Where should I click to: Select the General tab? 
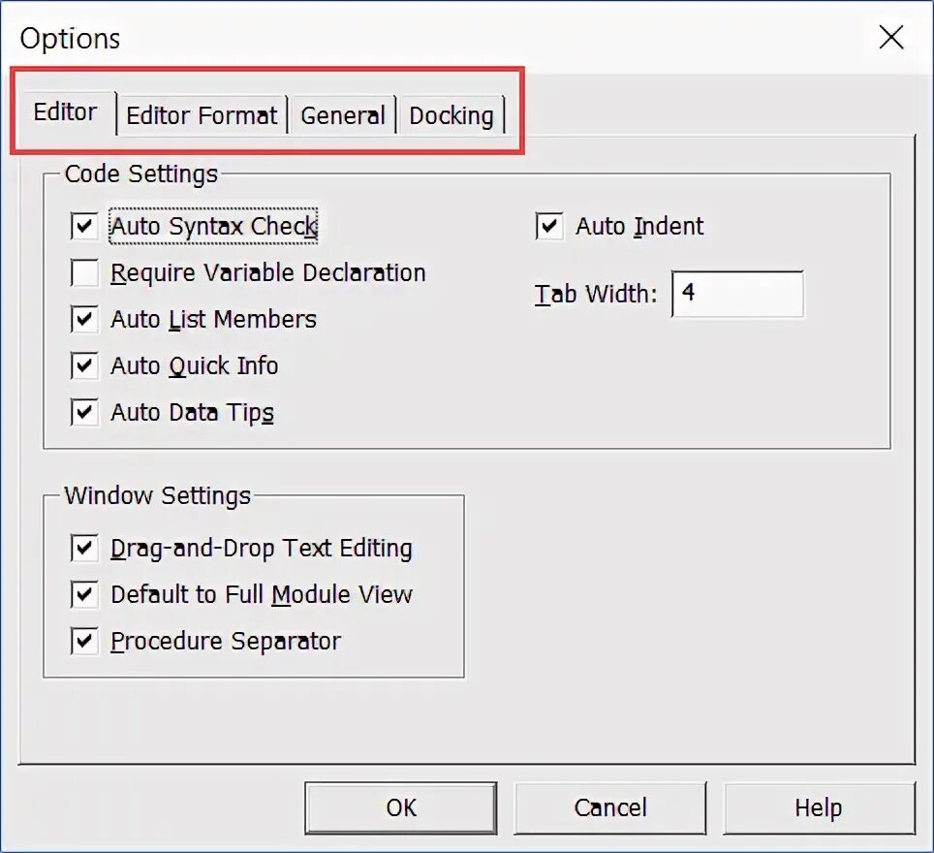(343, 116)
